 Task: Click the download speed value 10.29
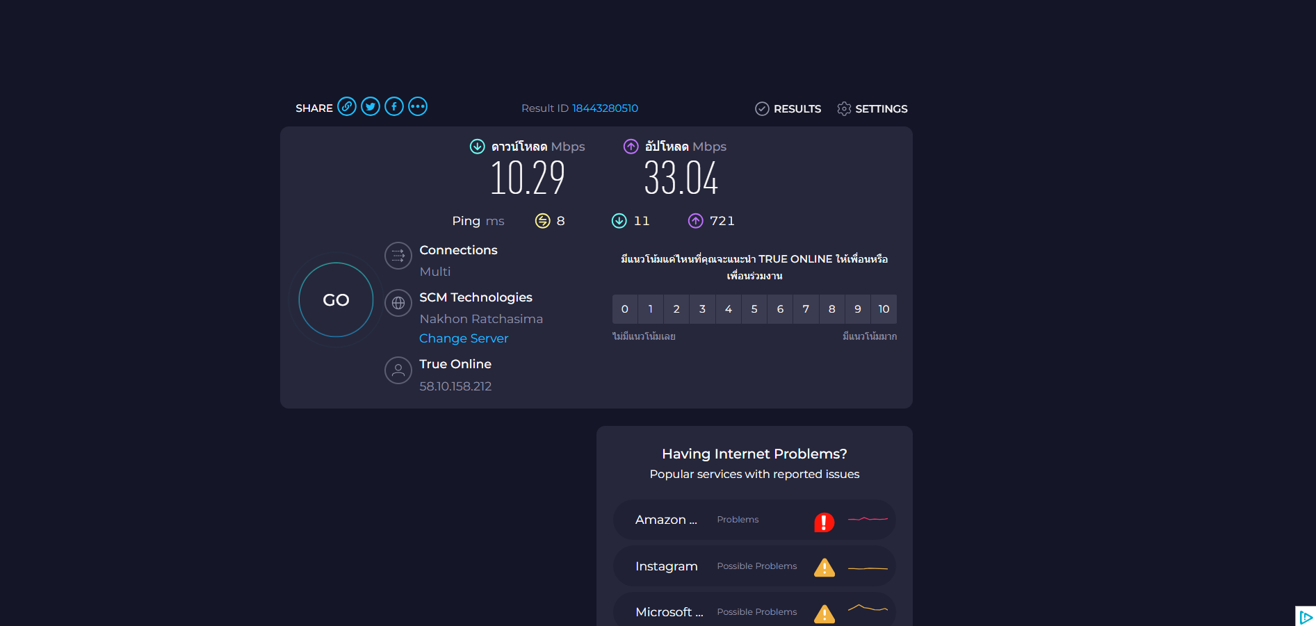click(528, 178)
